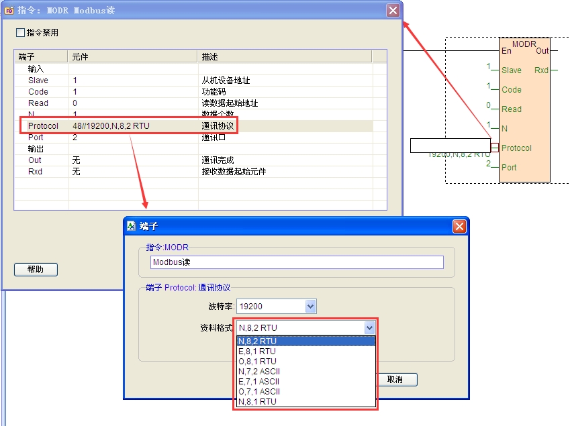Screen dimensions: 570x426
Task: Click the empty edit box beside Protocol pin
Action: pyautogui.click(x=450, y=146)
